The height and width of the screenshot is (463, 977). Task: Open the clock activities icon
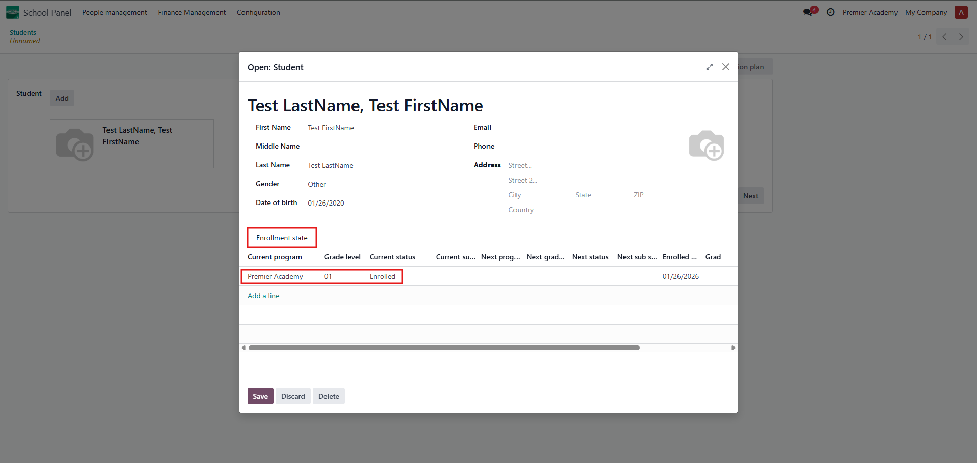(830, 12)
